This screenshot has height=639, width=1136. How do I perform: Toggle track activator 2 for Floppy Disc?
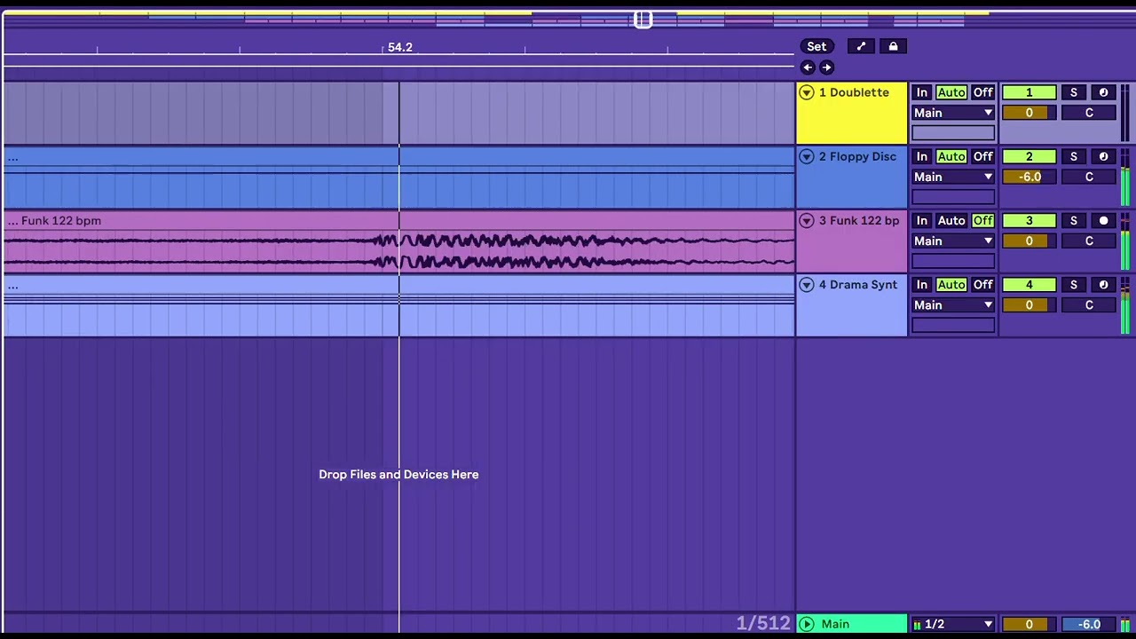(x=1029, y=156)
